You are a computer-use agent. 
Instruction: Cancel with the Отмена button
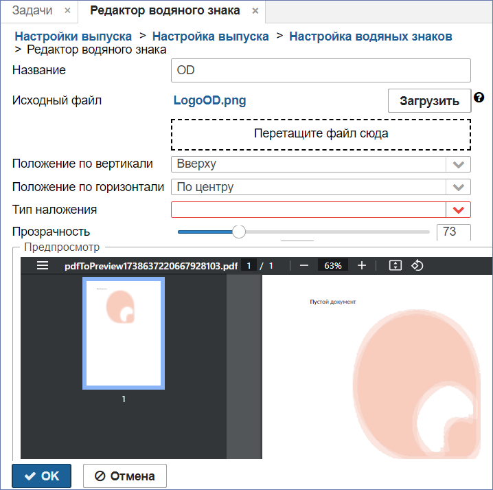[125, 476]
